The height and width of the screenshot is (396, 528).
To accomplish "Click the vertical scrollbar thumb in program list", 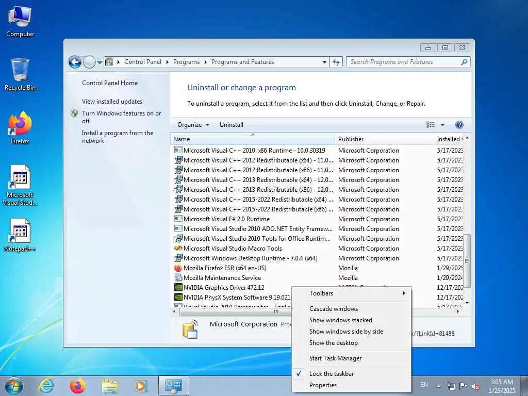I will (x=467, y=260).
